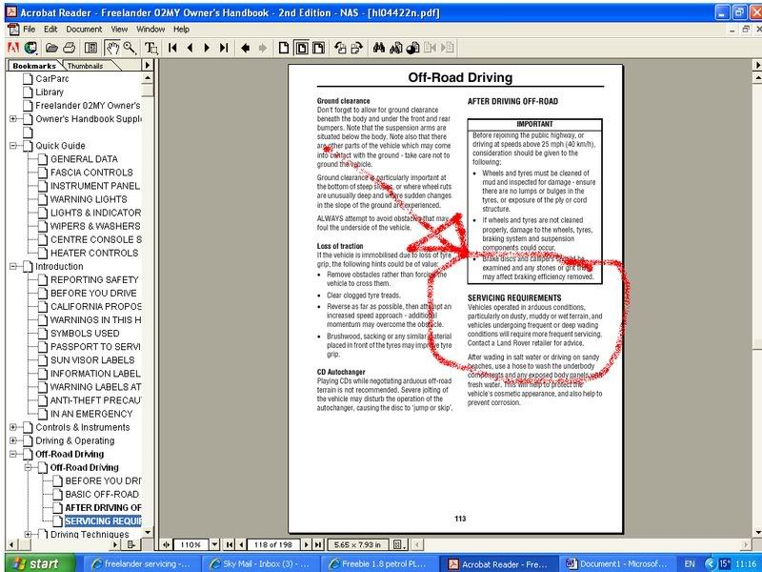Jump to the HEATER CONTROLS bookmark
This screenshot has width=762, height=572.
pos(94,253)
